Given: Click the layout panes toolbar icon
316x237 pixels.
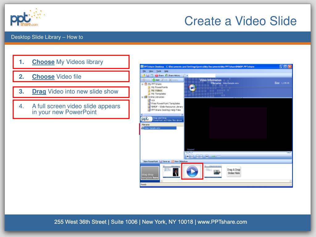Looking at the screenshot, I should click(152, 75).
